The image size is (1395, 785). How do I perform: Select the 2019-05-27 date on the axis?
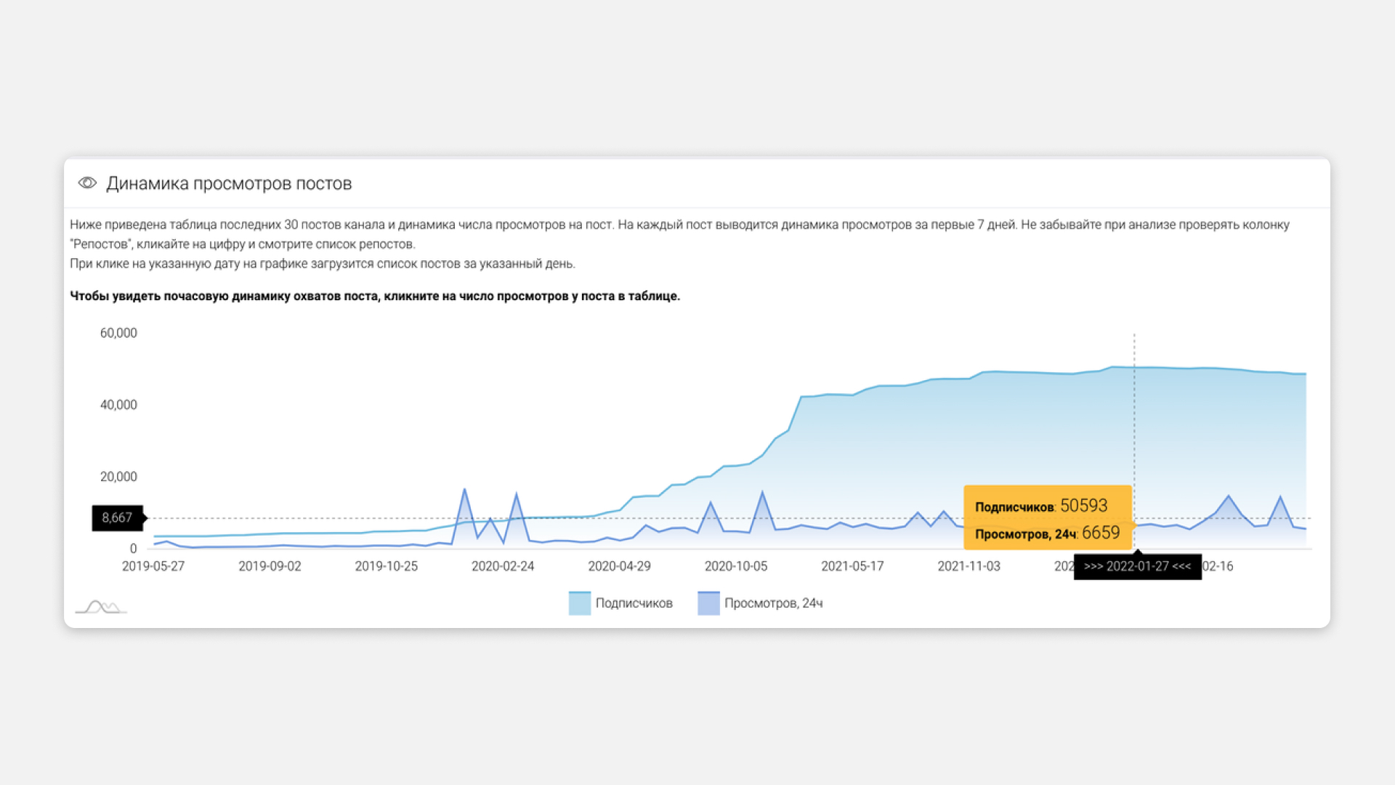coord(153,566)
